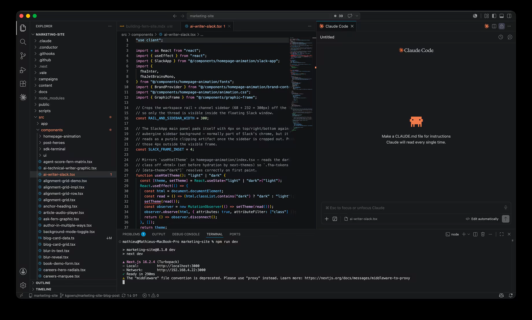Switch to the PROBLEMS panel tab

pyautogui.click(x=134, y=234)
